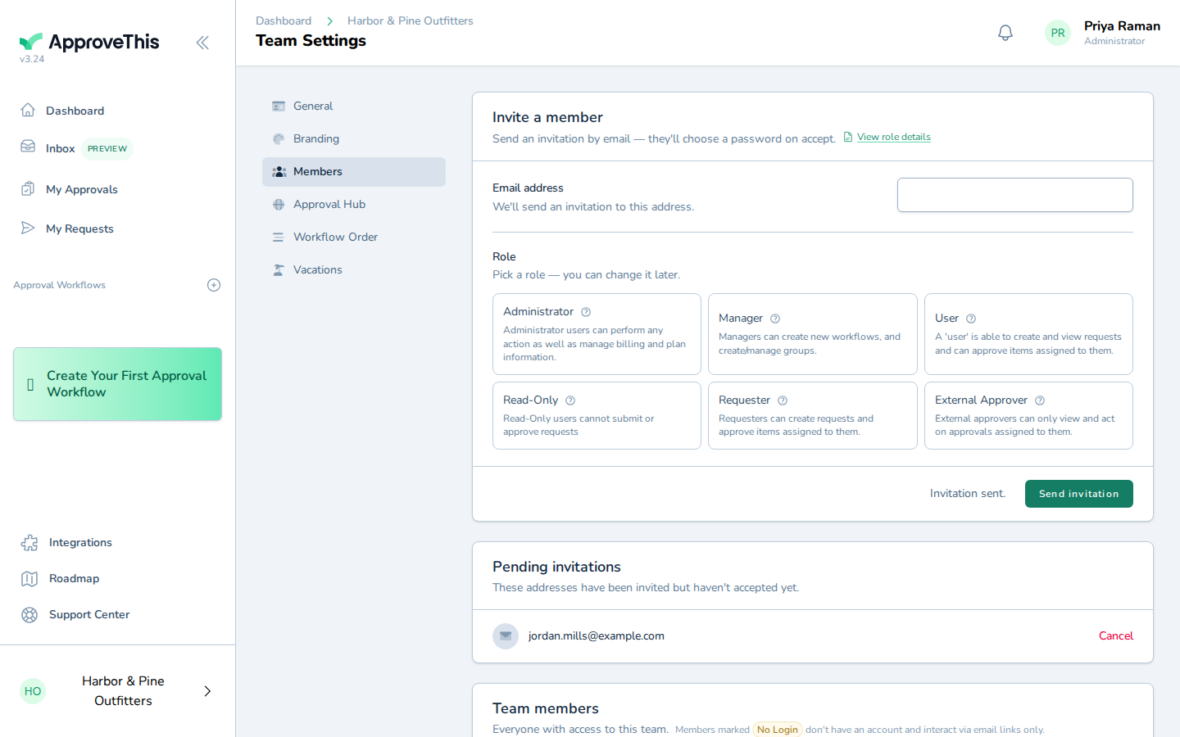Open Inbox in the sidebar
Viewport: 1180px width, 737px height.
pyautogui.click(x=60, y=148)
